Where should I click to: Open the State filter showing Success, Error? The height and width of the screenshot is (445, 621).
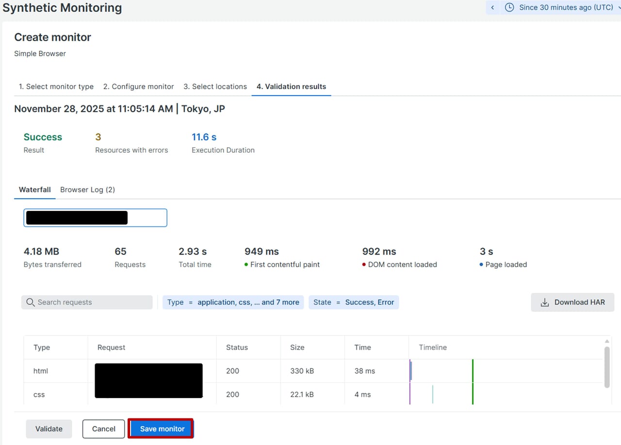(354, 302)
